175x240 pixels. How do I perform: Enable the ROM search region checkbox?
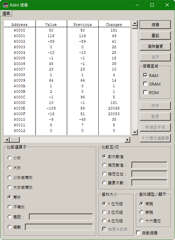point(145,92)
